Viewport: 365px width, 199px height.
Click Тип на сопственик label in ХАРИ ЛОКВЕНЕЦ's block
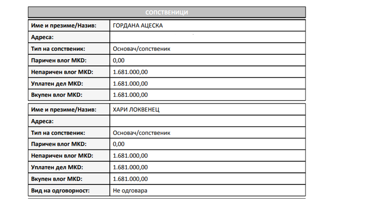click(x=58, y=133)
